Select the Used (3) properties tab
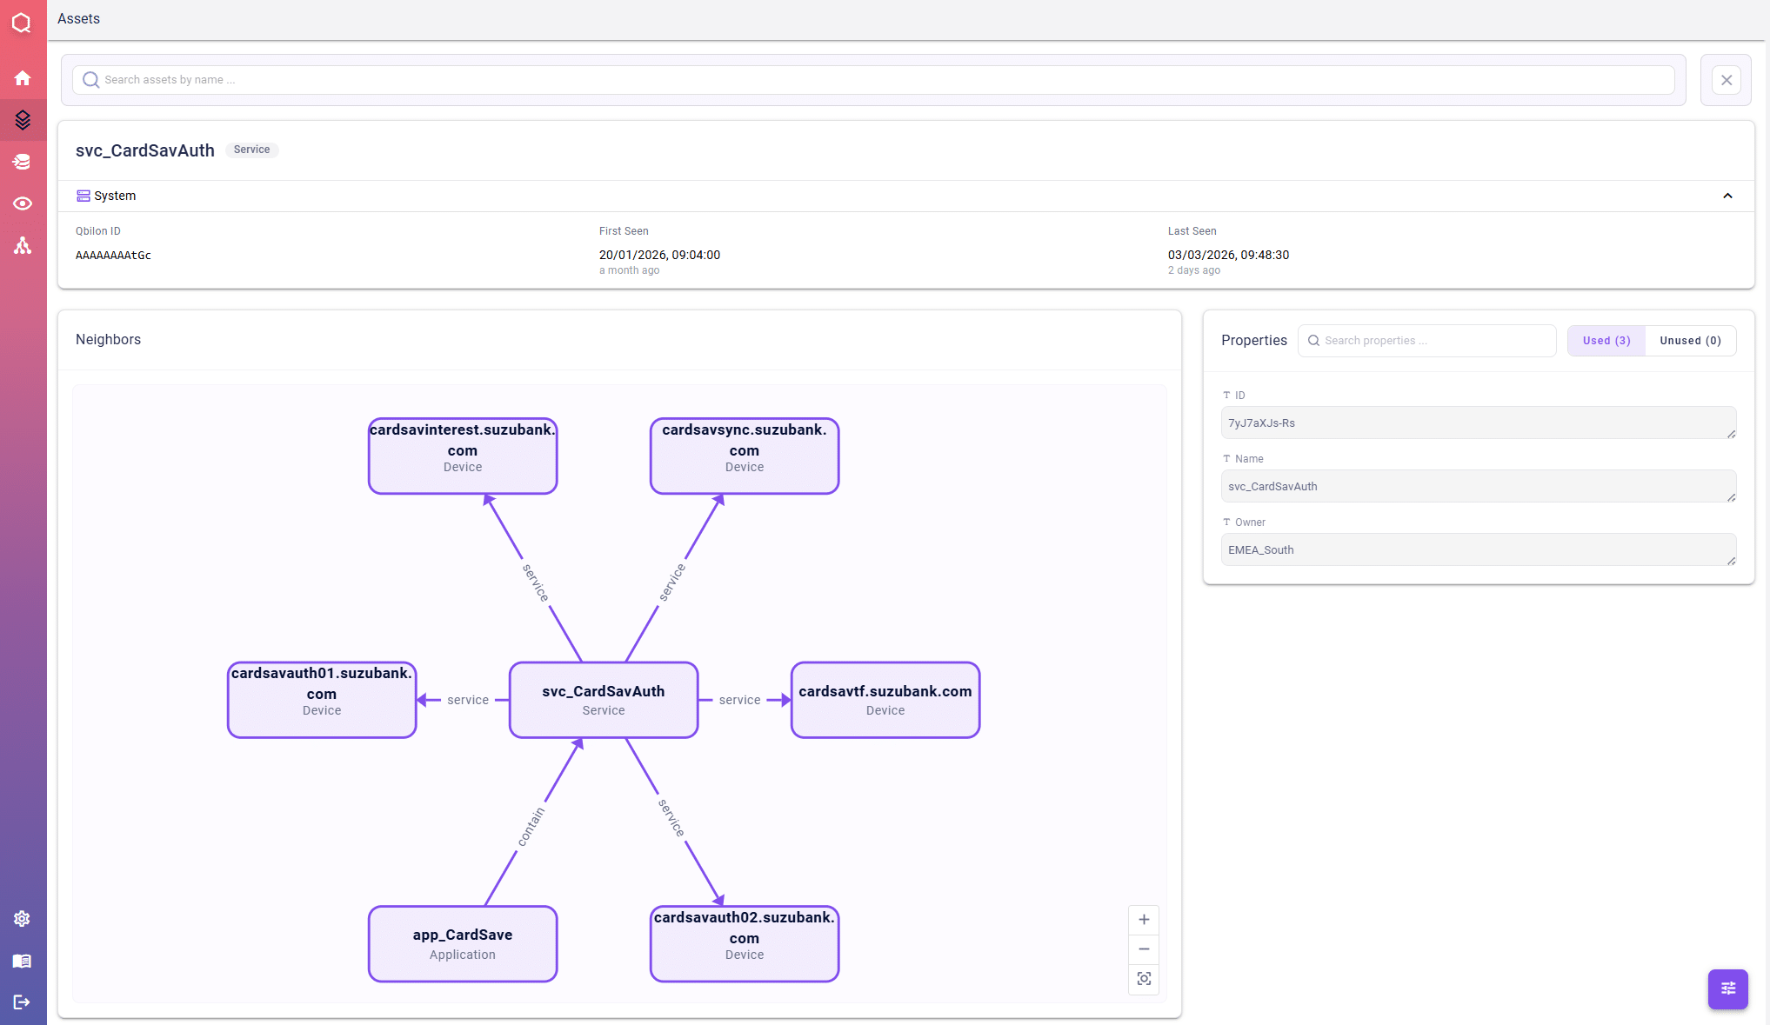This screenshot has width=1770, height=1025. 1606,341
